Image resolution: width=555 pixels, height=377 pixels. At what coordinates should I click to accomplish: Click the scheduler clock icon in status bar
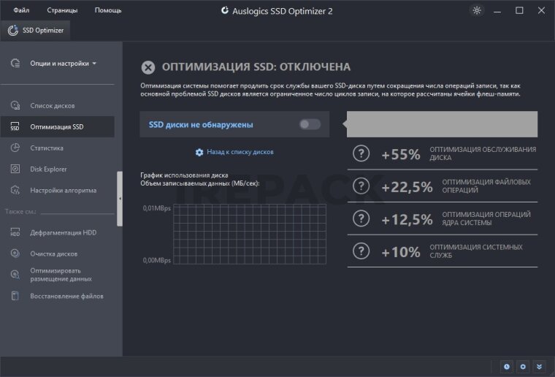point(507,367)
